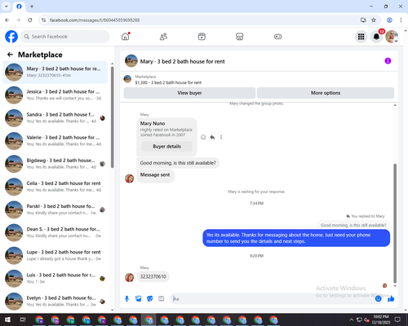The width and height of the screenshot is (408, 326).
Task: Click 'Good morning, is this still available?' from Mary
Action: [x=178, y=163]
